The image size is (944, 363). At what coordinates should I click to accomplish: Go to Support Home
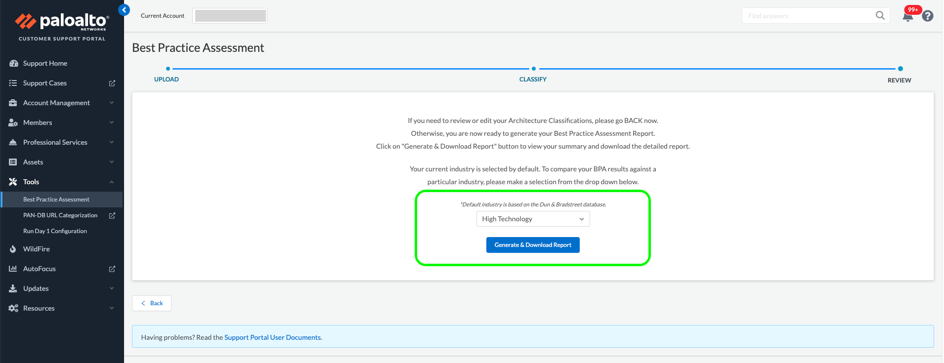click(x=45, y=63)
